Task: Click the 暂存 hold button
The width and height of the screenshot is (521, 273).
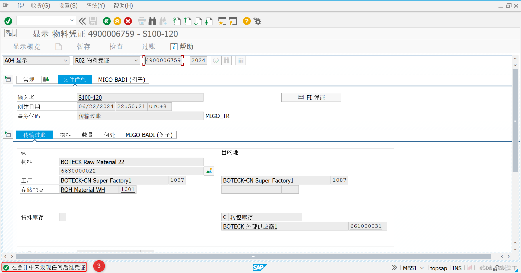Action: [x=84, y=47]
